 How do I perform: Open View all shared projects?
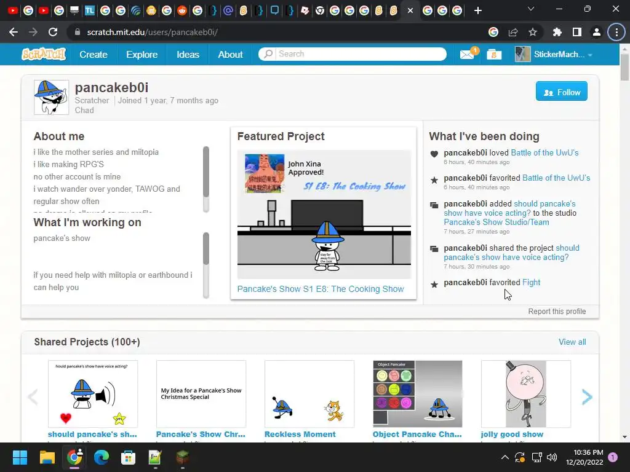pyautogui.click(x=572, y=342)
